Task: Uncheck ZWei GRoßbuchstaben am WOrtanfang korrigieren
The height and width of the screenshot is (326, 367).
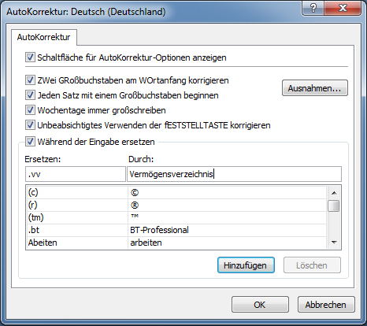Action: pyautogui.click(x=30, y=80)
